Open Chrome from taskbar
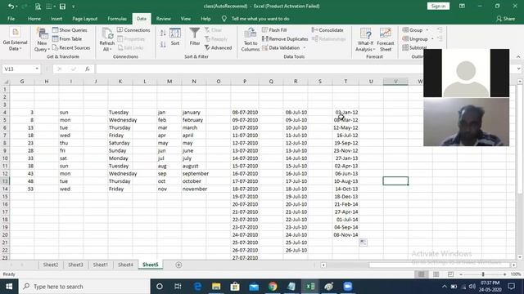Image resolution: width=524 pixels, height=294 pixels. (x=273, y=287)
